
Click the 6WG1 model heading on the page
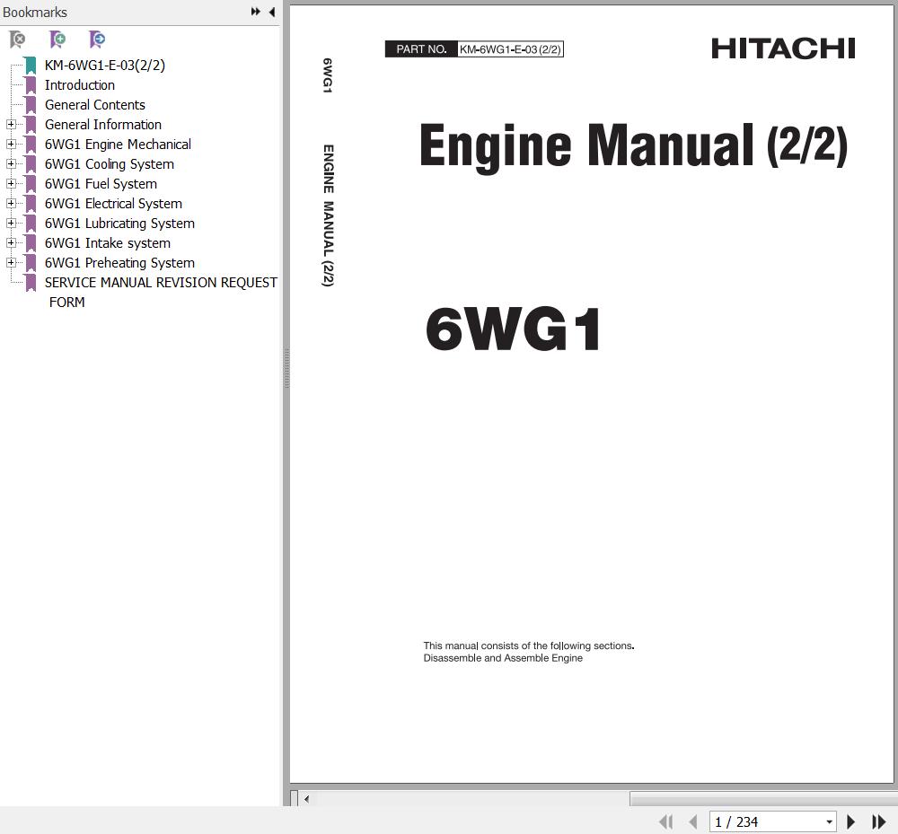click(513, 329)
